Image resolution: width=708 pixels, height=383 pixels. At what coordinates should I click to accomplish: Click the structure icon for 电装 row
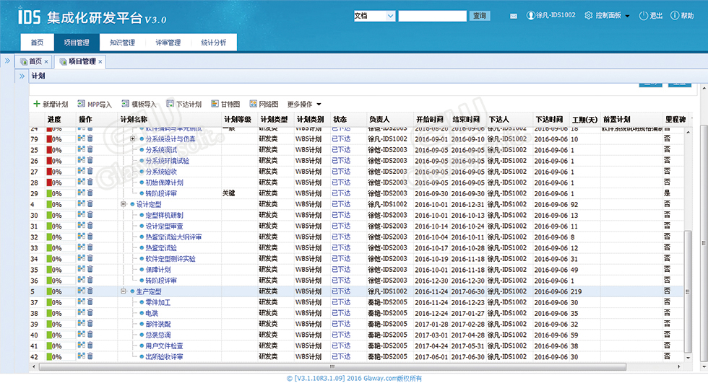click(81, 313)
